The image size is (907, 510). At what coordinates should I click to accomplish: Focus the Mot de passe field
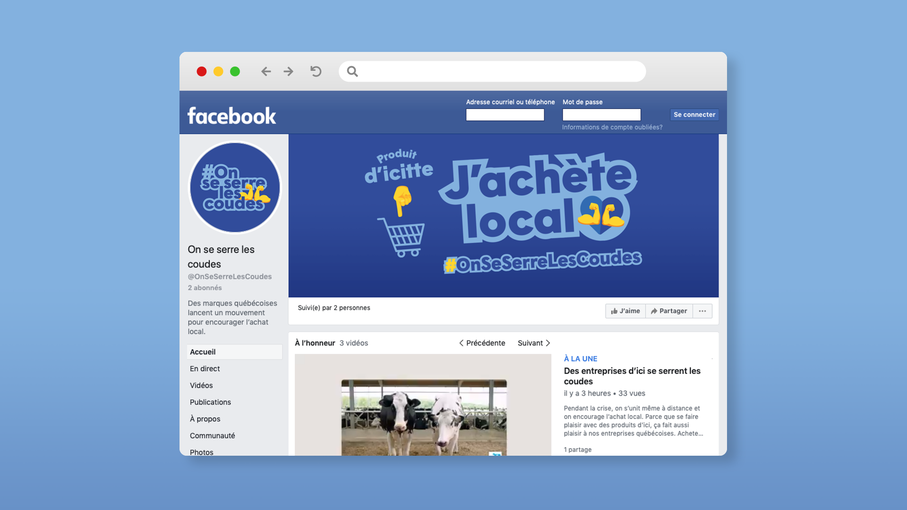click(x=601, y=115)
